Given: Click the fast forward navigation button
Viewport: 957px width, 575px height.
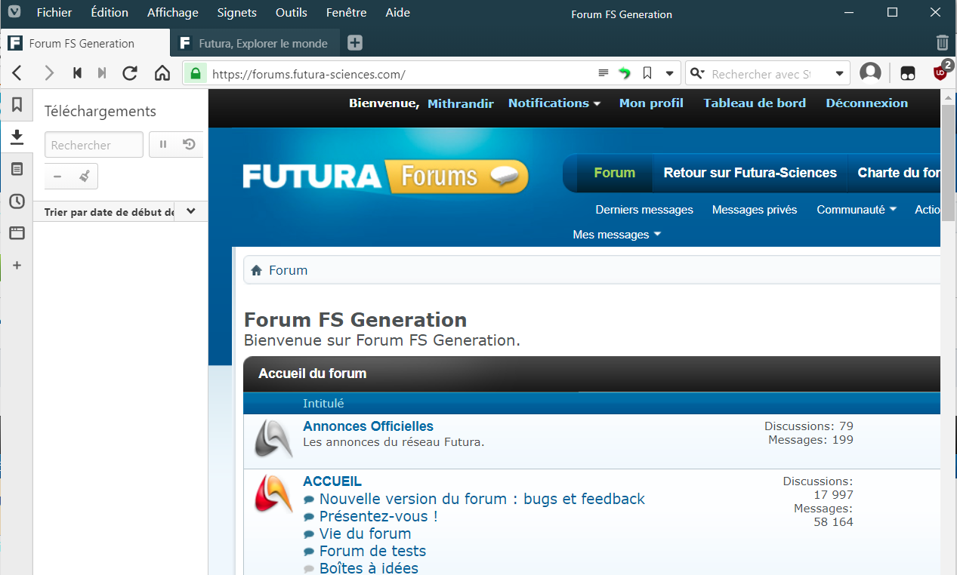Looking at the screenshot, I should coord(102,73).
